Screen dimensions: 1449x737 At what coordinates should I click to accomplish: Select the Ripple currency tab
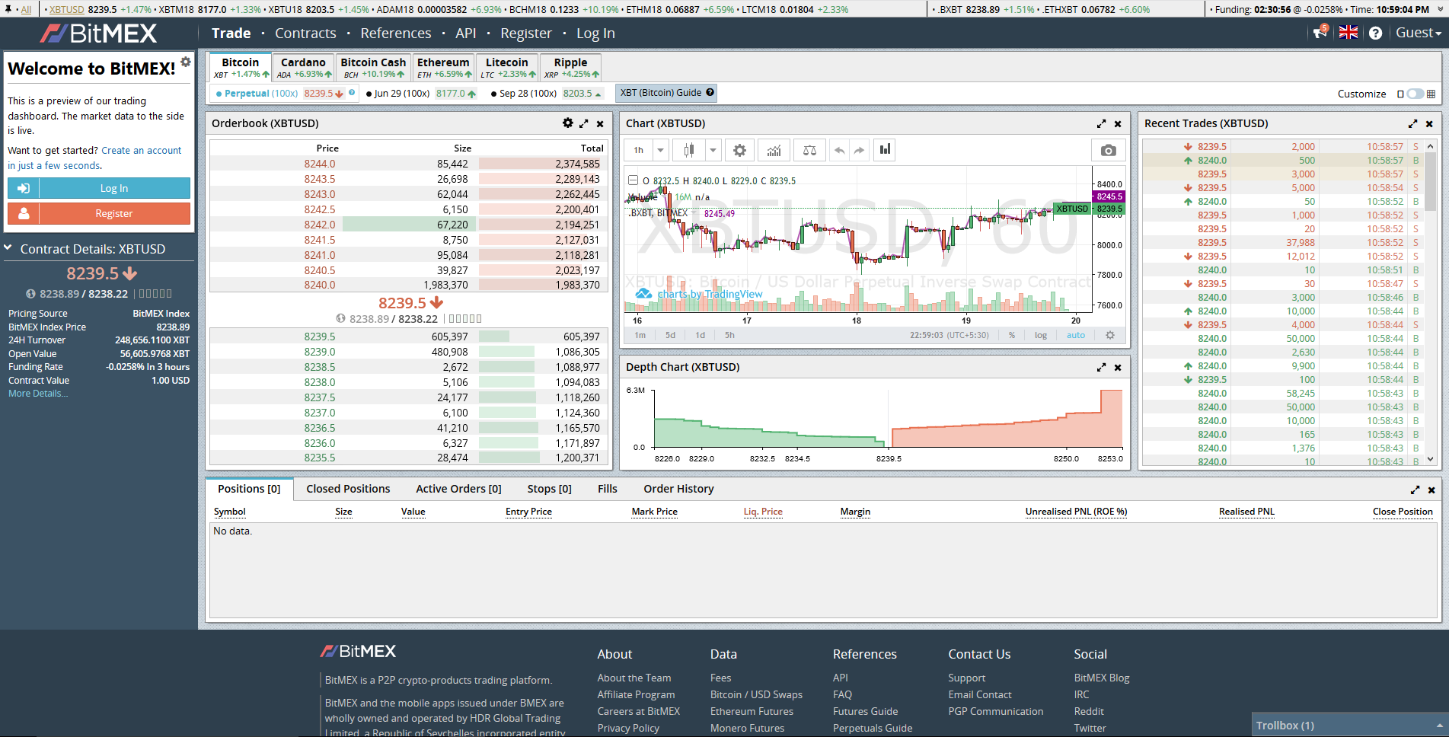(x=571, y=67)
